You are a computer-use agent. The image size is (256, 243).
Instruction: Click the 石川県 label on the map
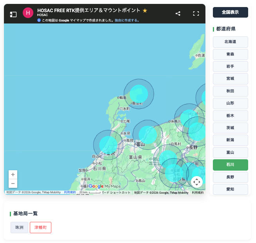[100, 169]
